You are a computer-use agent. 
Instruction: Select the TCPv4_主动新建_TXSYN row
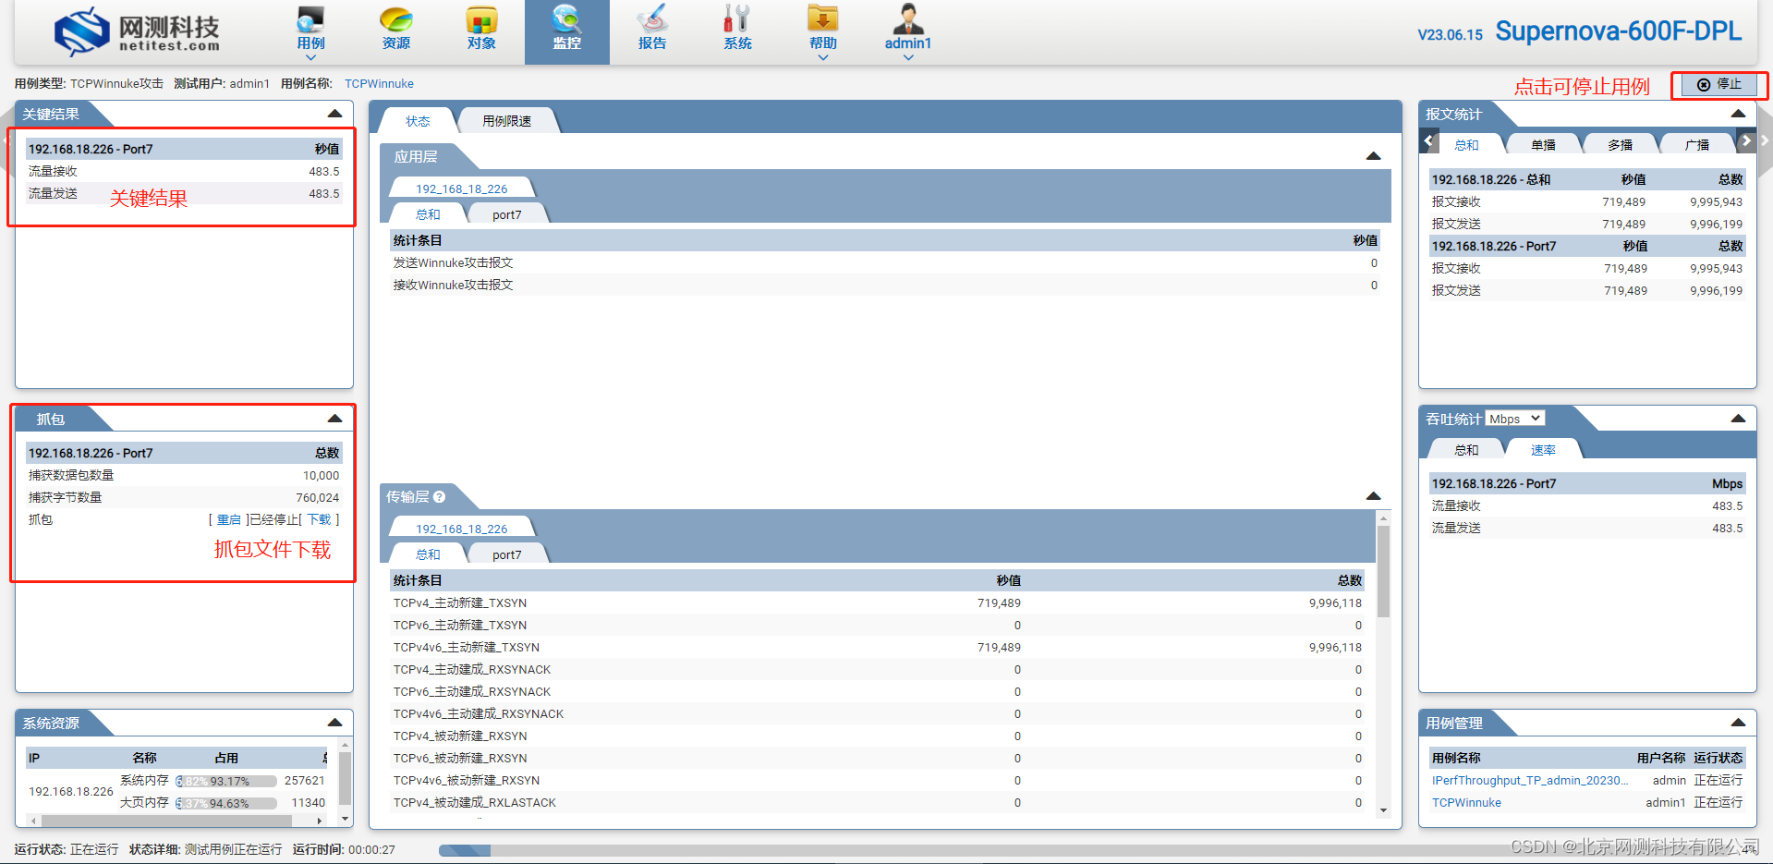(878, 602)
